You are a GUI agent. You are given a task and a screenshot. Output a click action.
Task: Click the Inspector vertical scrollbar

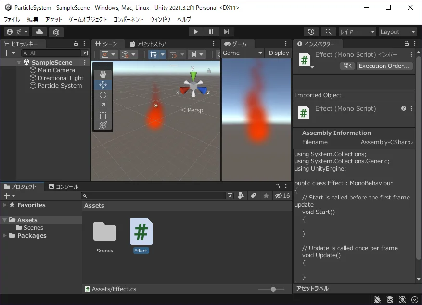tap(418, 158)
